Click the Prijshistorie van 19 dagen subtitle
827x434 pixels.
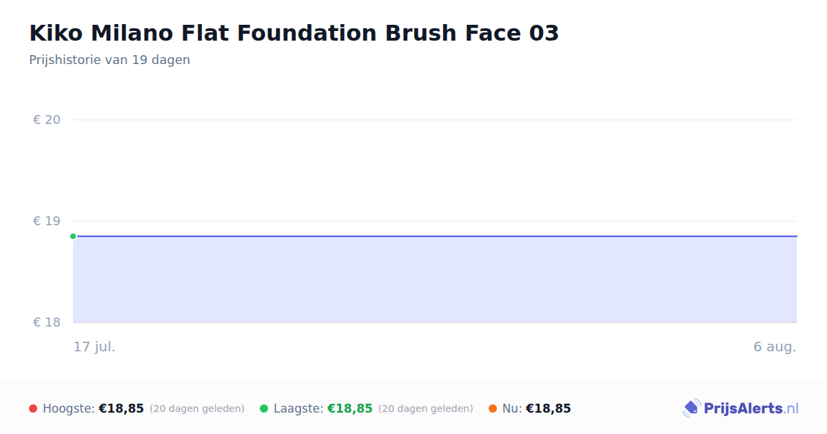click(x=110, y=60)
